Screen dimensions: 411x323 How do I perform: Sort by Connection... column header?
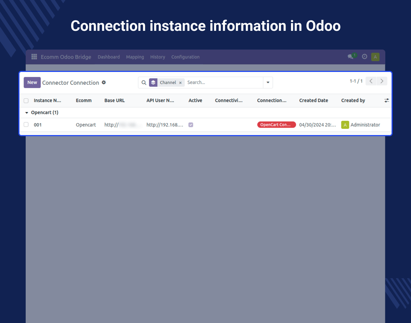pyautogui.click(x=272, y=101)
